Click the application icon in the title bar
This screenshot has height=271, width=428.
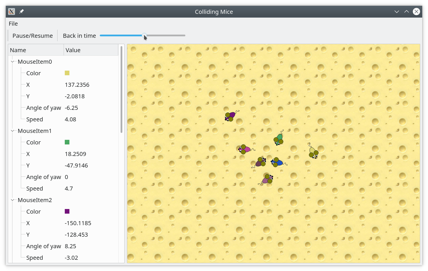[12, 12]
